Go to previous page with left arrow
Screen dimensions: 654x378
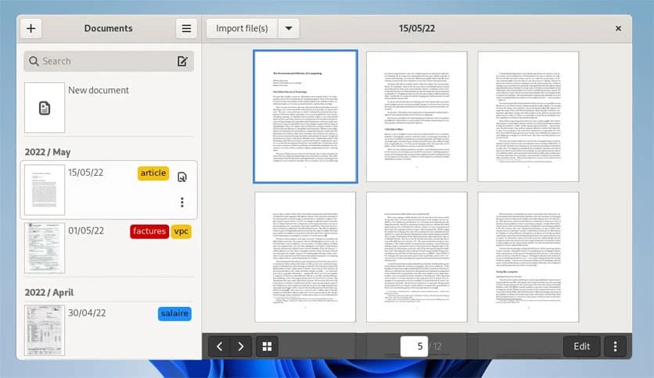coord(220,346)
